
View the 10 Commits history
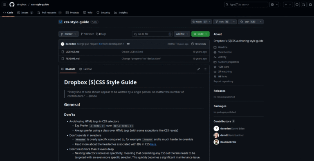click(x=199, y=44)
